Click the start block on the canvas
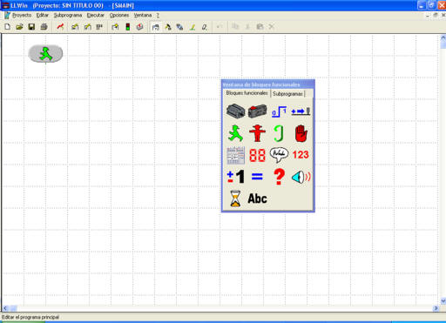Screen dimensions: 446x323 point(45,54)
